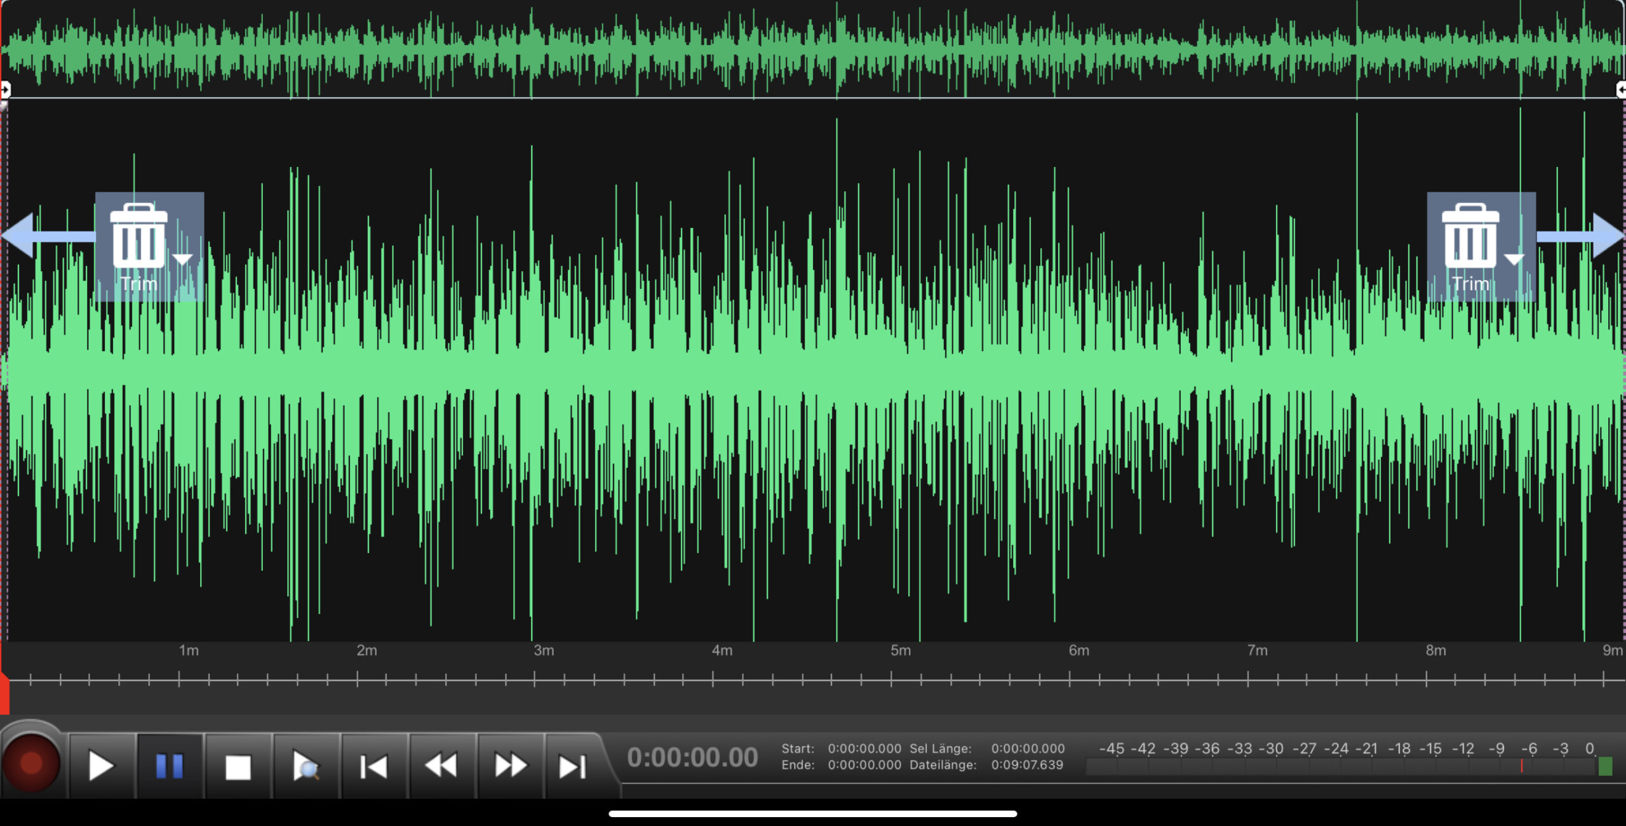This screenshot has width=1626, height=826.
Task: Click the Fast Forward button
Action: click(x=510, y=766)
